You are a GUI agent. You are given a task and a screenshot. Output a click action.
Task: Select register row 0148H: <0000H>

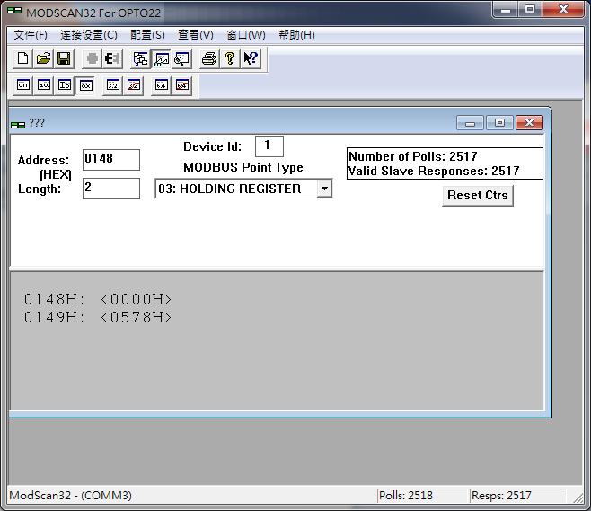[x=98, y=300]
